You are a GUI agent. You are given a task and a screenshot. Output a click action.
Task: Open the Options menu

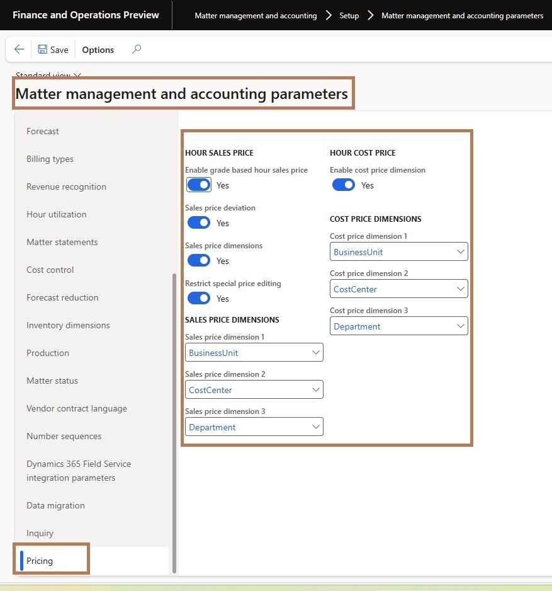98,50
